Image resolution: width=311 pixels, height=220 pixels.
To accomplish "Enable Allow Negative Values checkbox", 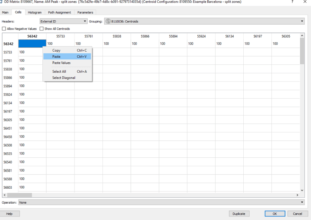I will (4, 29).
